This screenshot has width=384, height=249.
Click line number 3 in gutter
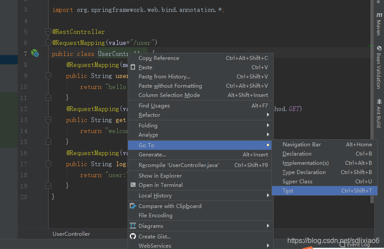point(26,10)
